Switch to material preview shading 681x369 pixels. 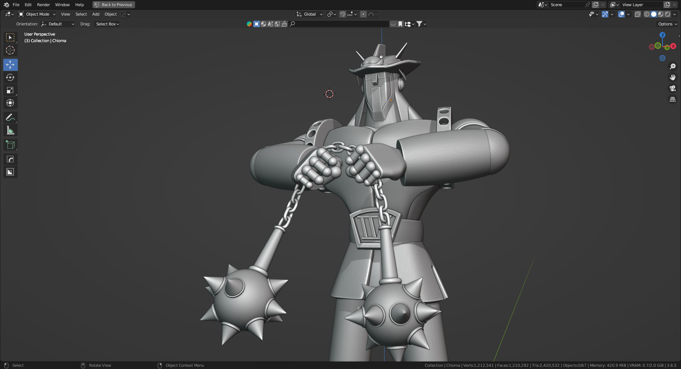(x=661, y=14)
